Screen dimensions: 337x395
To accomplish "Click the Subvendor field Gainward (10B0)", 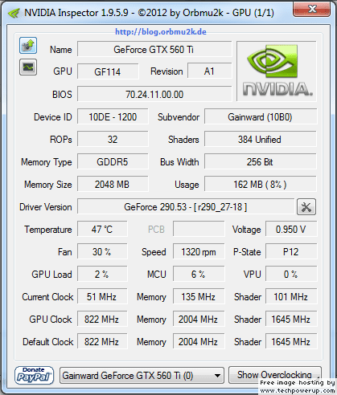I will 261,116.
